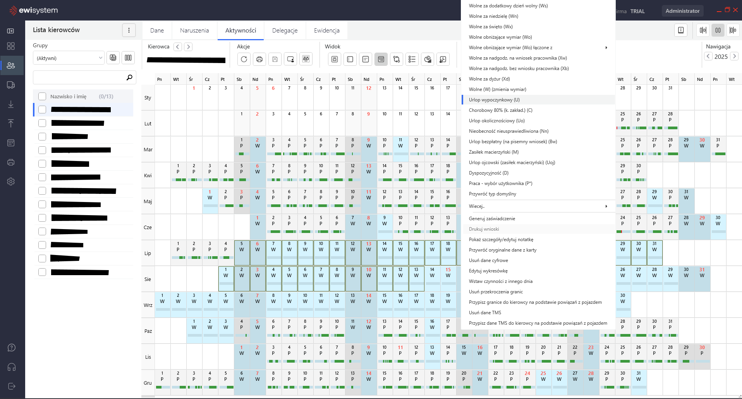The height and width of the screenshot is (399, 742).
Task: Click the chart statistics view icon in Widok
Action: pos(428,59)
